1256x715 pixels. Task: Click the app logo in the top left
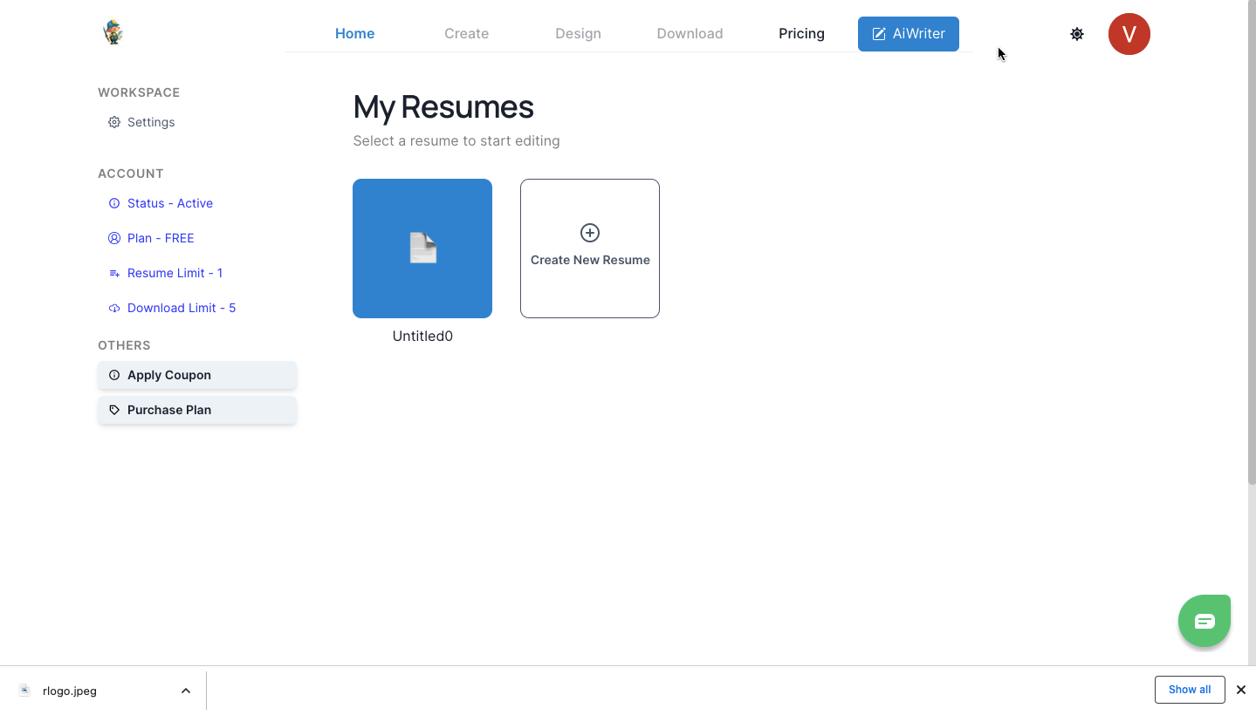pos(113,31)
